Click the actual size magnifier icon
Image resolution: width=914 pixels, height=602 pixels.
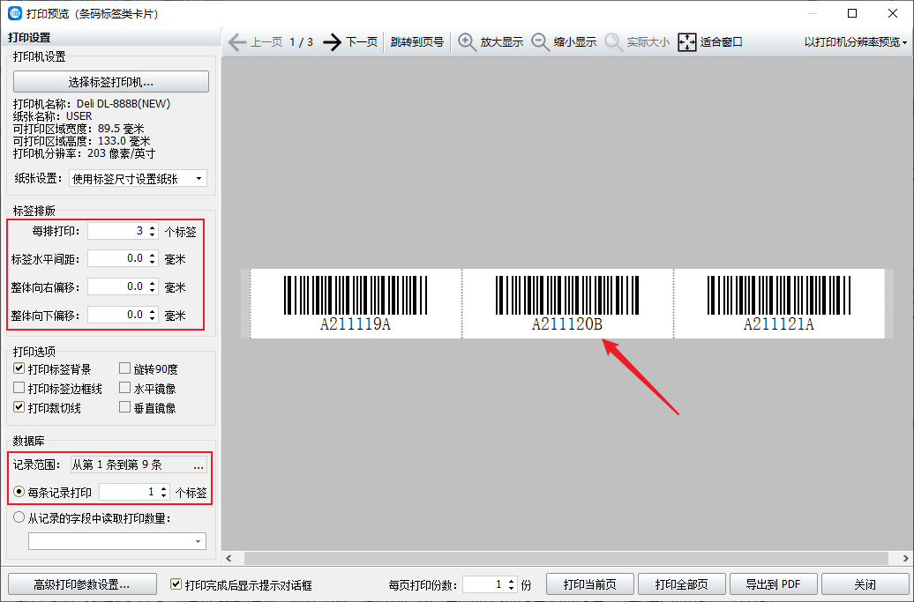pyautogui.click(x=613, y=42)
